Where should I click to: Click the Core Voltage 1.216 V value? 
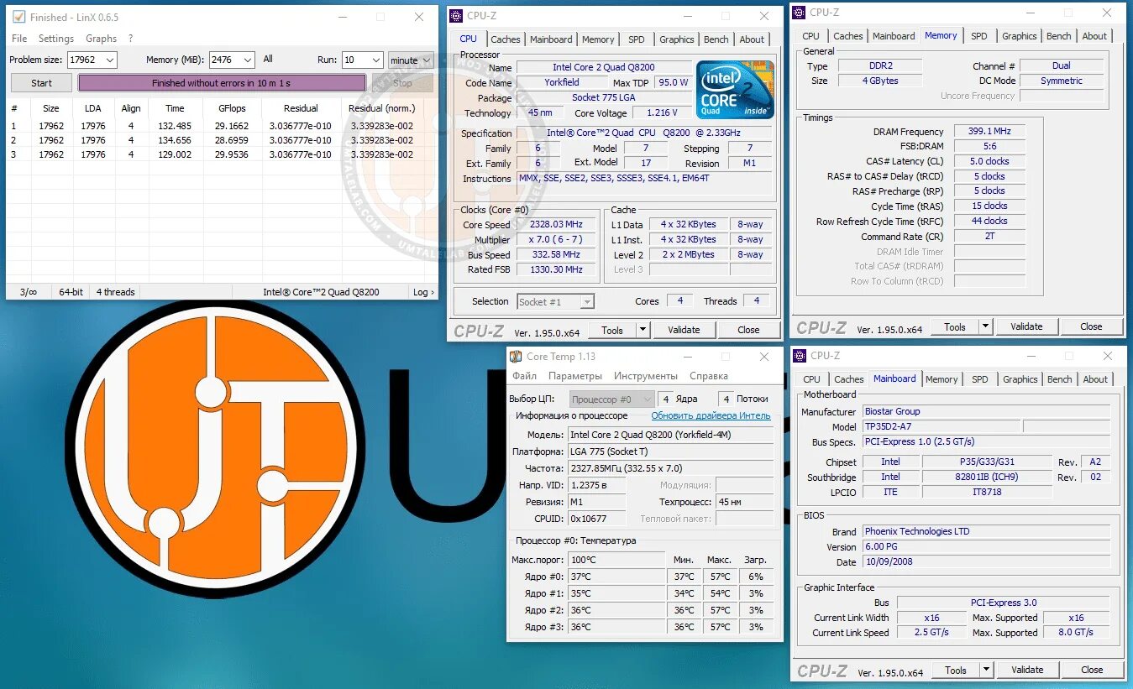662,112
